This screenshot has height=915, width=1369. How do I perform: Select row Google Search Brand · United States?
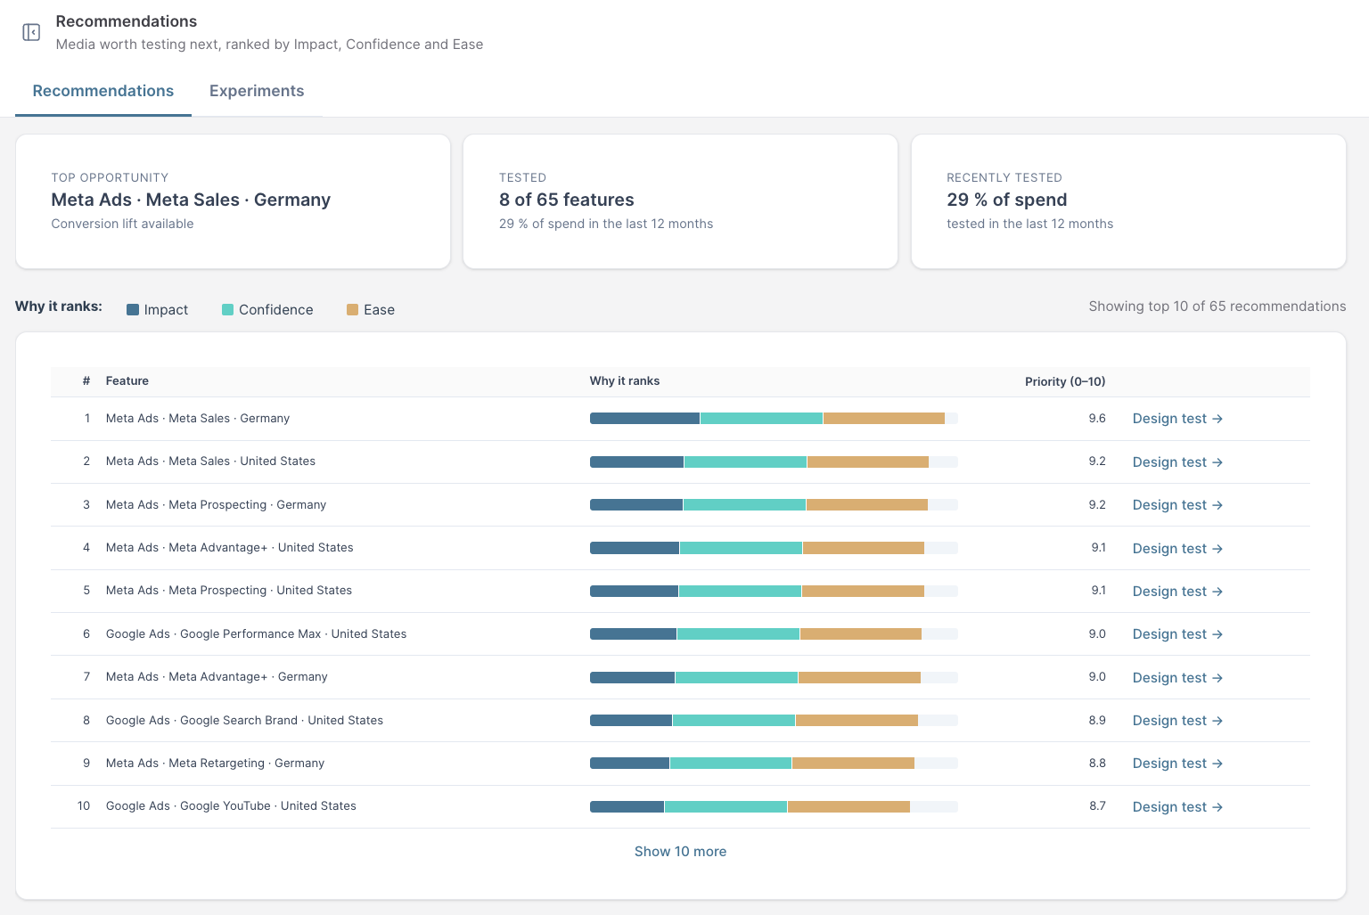tap(680, 720)
